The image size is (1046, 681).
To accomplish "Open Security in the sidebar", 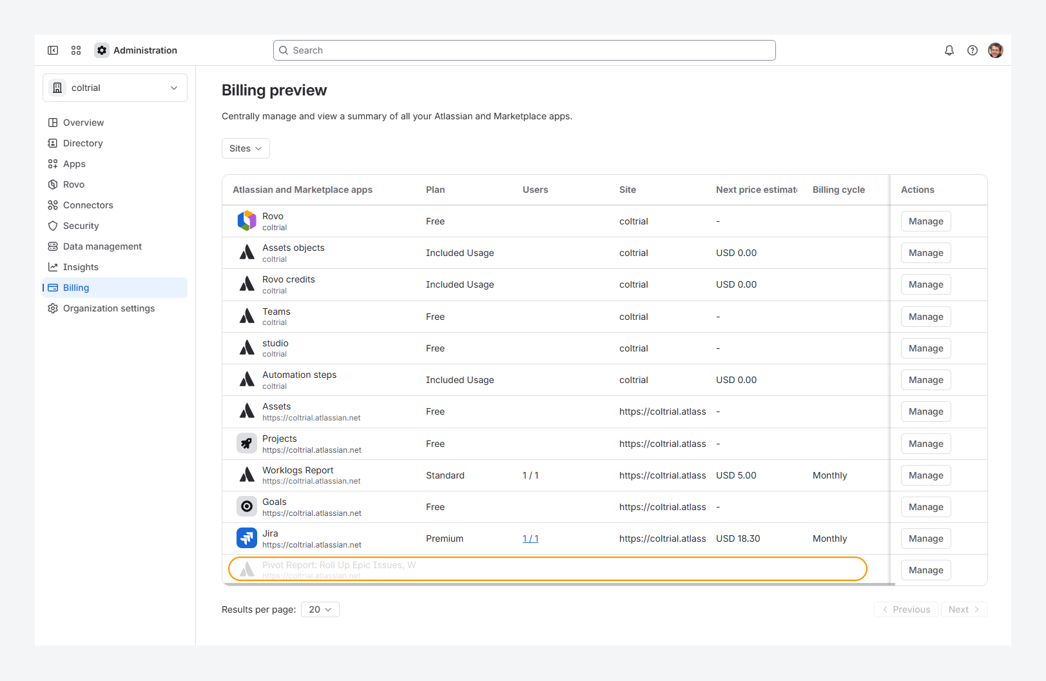I will 115,226.
